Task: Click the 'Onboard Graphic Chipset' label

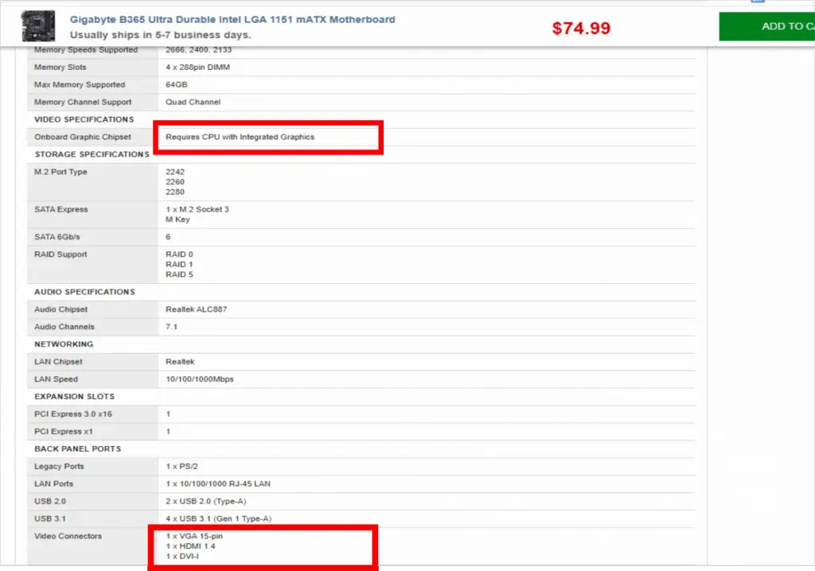Action: 83,137
